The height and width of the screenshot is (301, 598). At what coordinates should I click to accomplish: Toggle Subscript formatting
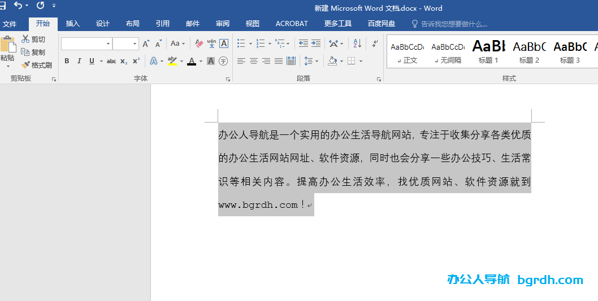pyautogui.click(x=124, y=61)
